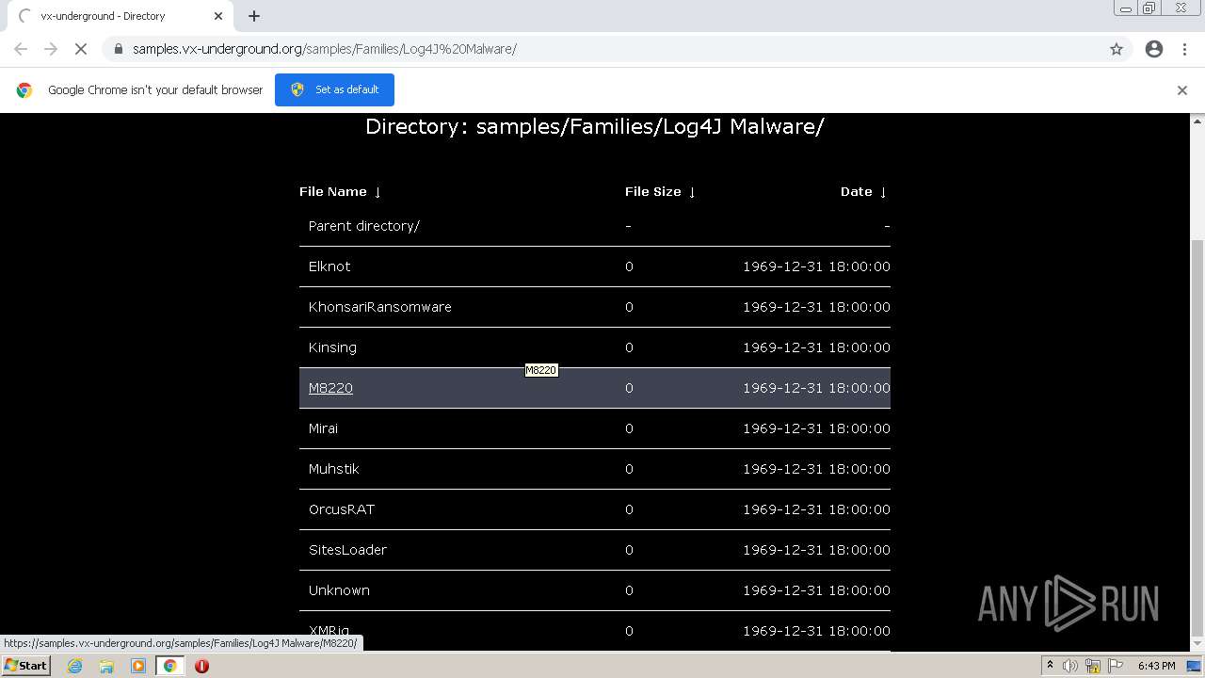Open the Mirai folder

[323, 428]
